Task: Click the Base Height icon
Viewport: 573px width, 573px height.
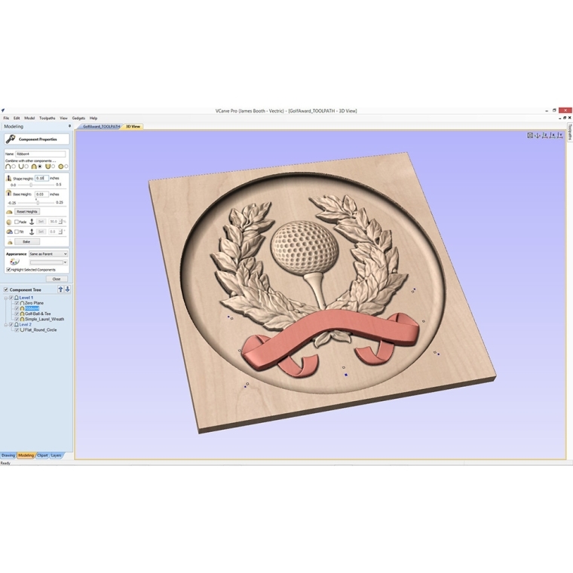Action: (x=8, y=193)
